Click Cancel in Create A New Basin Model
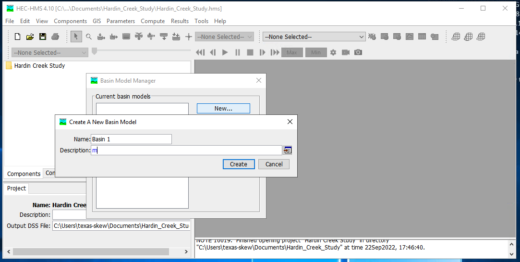Image resolution: width=520 pixels, height=262 pixels. pos(274,164)
